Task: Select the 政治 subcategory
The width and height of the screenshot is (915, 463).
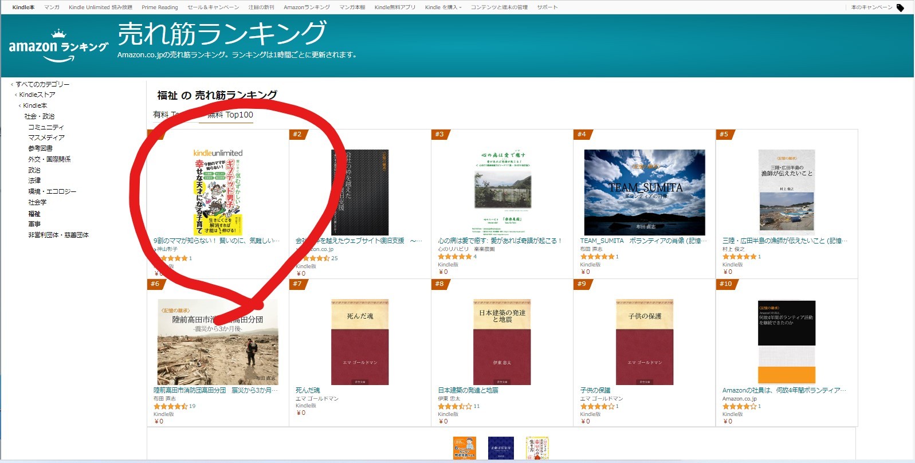Action: click(34, 170)
